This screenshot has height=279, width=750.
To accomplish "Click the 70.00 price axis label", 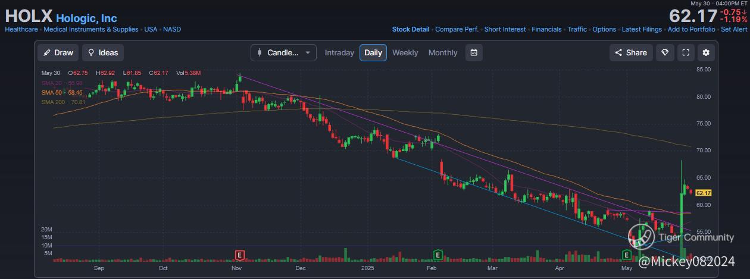I will [704, 151].
